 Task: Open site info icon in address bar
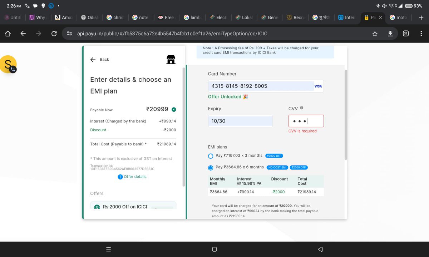69,34
